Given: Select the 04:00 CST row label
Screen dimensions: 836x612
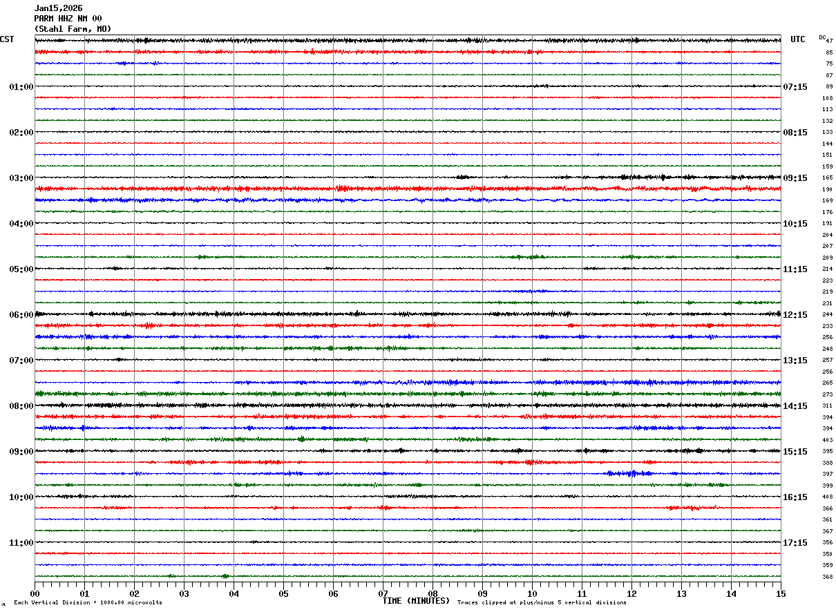Looking at the screenshot, I should coord(21,224).
